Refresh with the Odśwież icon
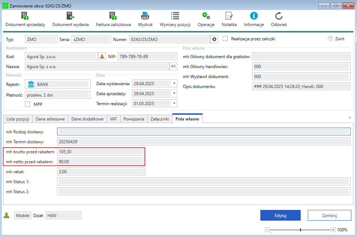 pyautogui.click(x=279, y=16)
